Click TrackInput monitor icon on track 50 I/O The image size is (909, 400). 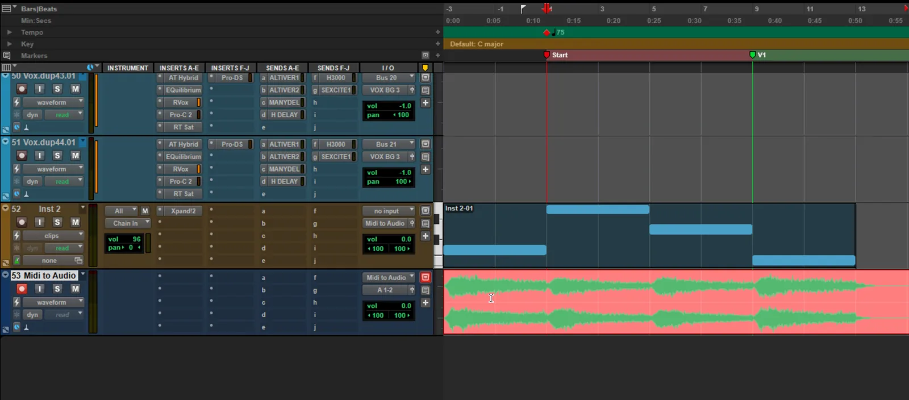425,78
